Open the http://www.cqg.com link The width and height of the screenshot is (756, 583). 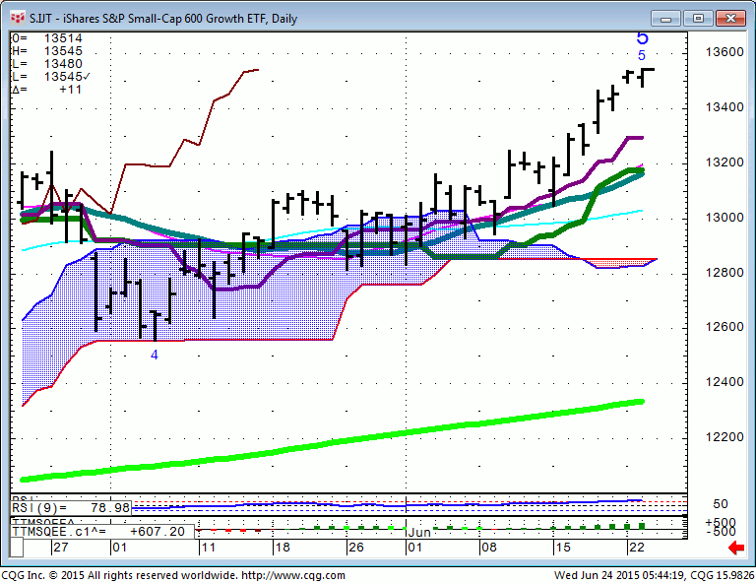pos(293,575)
